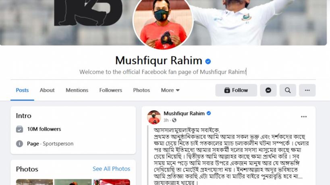This screenshot has width=330, height=185.
Task: Open See All Photos link
Action: tap(111, 169)
